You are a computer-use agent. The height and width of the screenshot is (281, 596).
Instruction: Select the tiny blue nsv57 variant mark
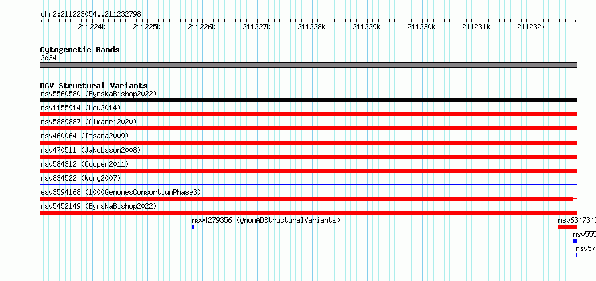point(576,255)
